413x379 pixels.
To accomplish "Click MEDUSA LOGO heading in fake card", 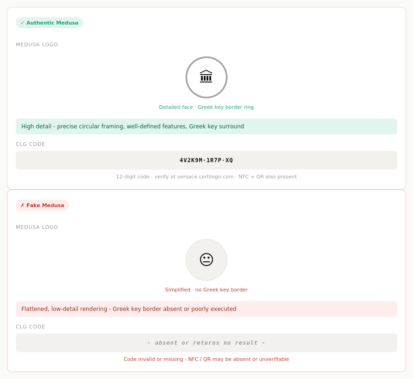I will coord(37,227).
